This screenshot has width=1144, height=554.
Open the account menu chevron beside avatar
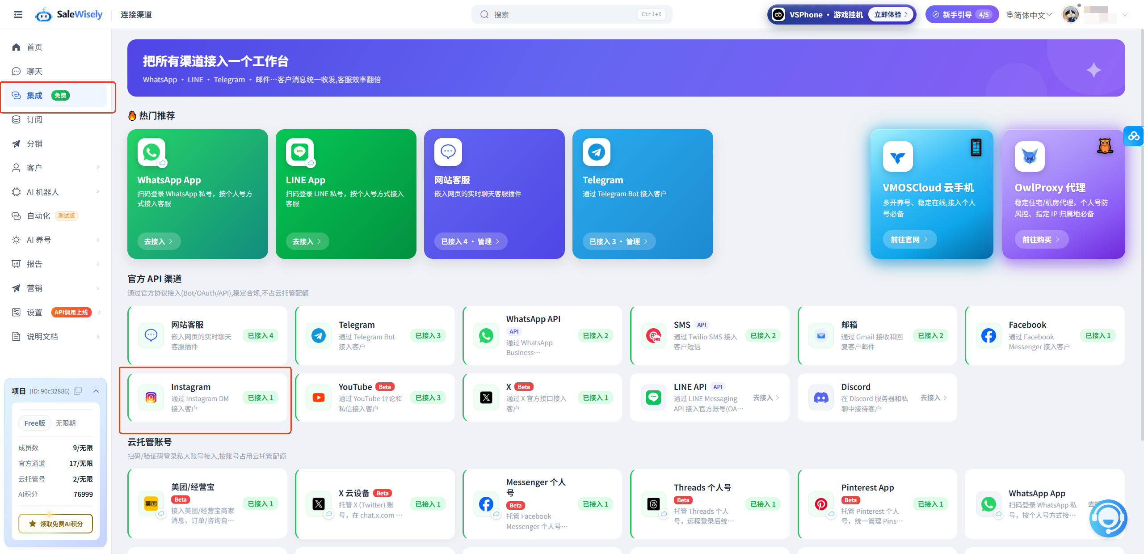coord(1125,15)
